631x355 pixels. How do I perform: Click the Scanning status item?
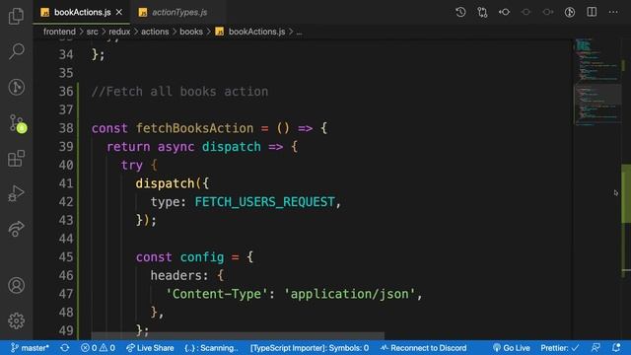211,348
